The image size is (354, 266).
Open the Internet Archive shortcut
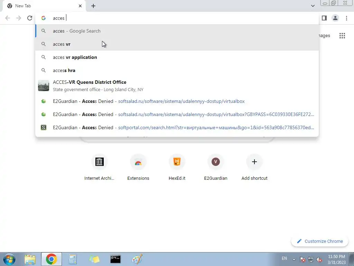click(99, 167)
